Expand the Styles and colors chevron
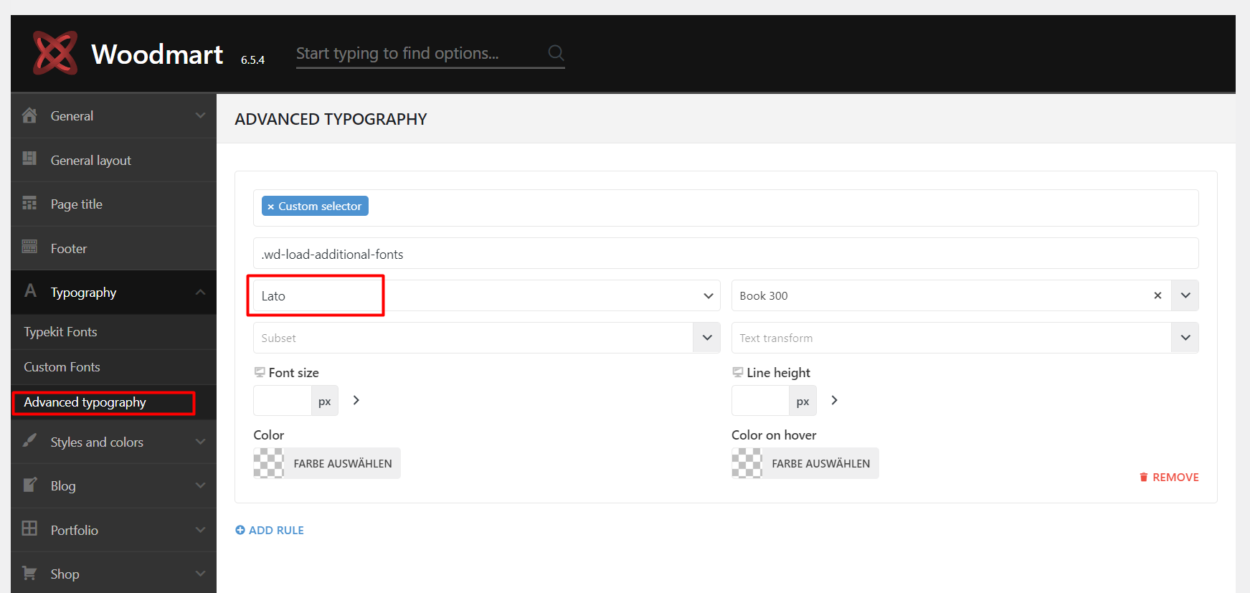The image size is (1250, 593). [x=201, y=442]
